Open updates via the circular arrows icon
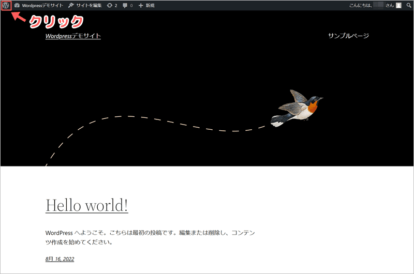The width and height of the screenshot is (414, 274). pos(109,5)
